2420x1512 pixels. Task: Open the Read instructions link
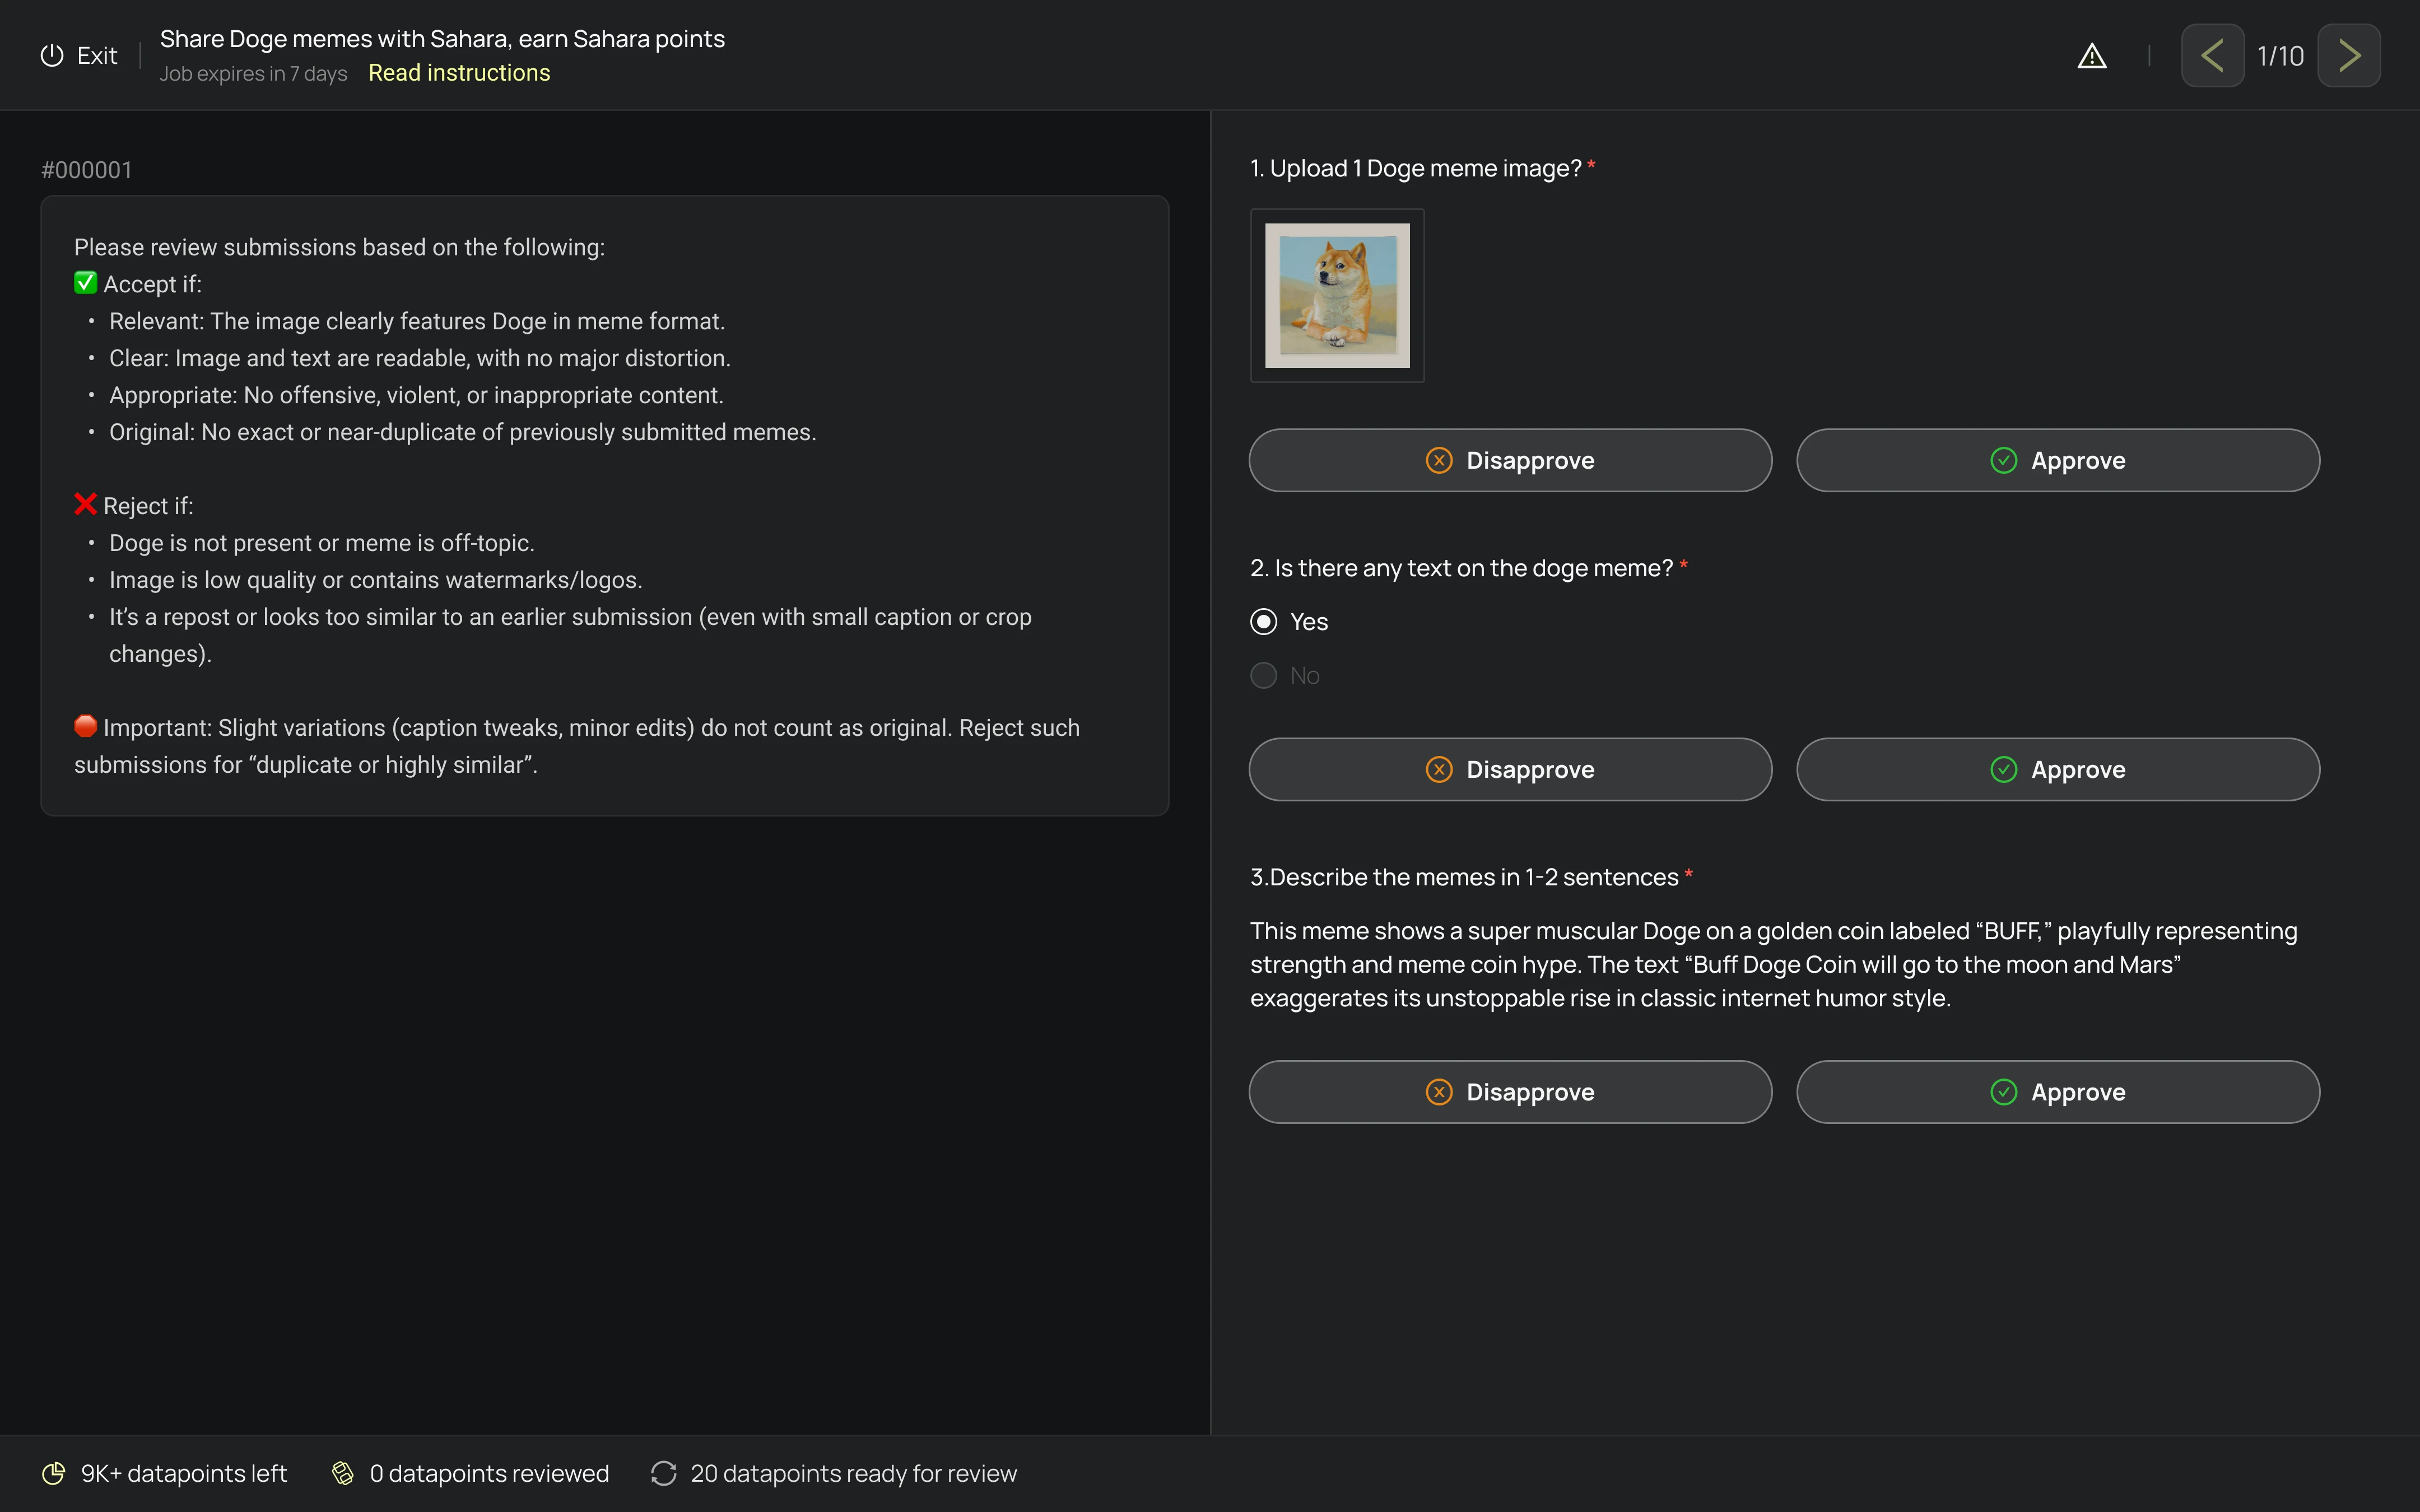pos(459,73)
